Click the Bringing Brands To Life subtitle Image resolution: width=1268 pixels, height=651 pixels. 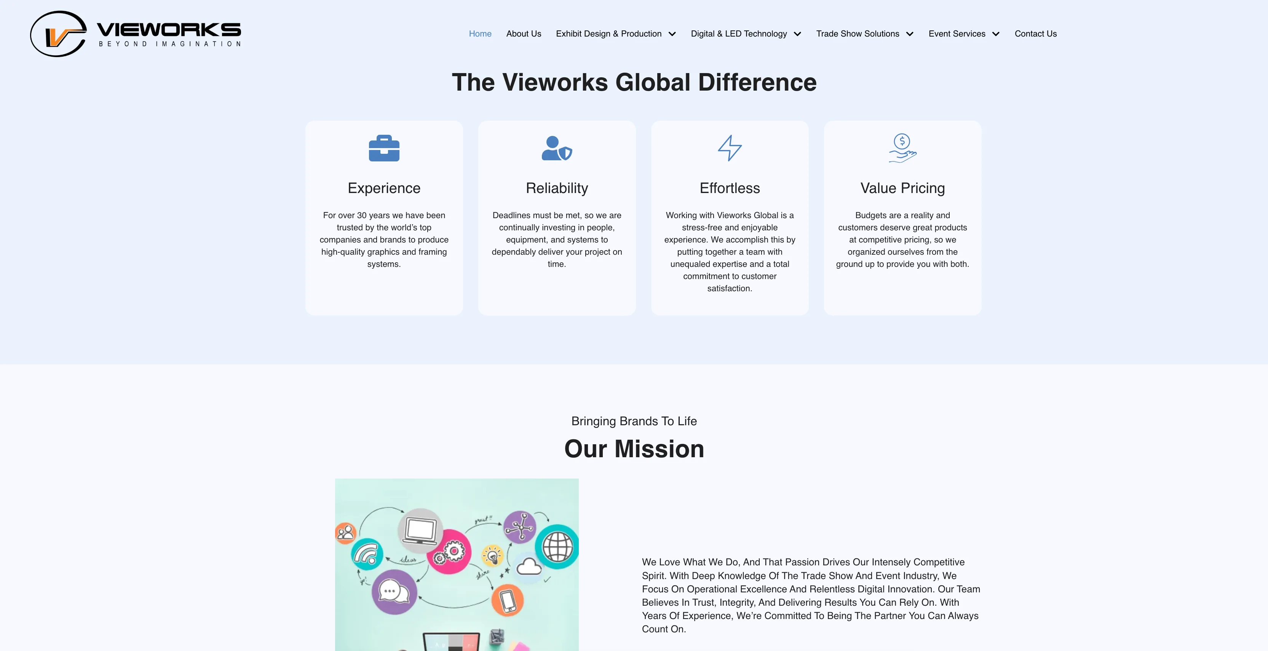point(634,421)
